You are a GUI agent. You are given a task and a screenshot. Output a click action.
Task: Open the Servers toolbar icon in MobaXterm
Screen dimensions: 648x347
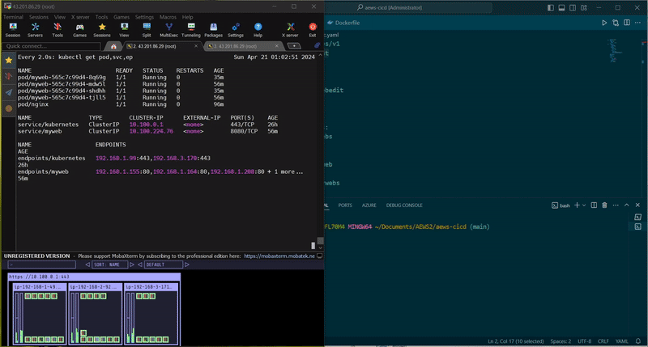click(35, 30)
